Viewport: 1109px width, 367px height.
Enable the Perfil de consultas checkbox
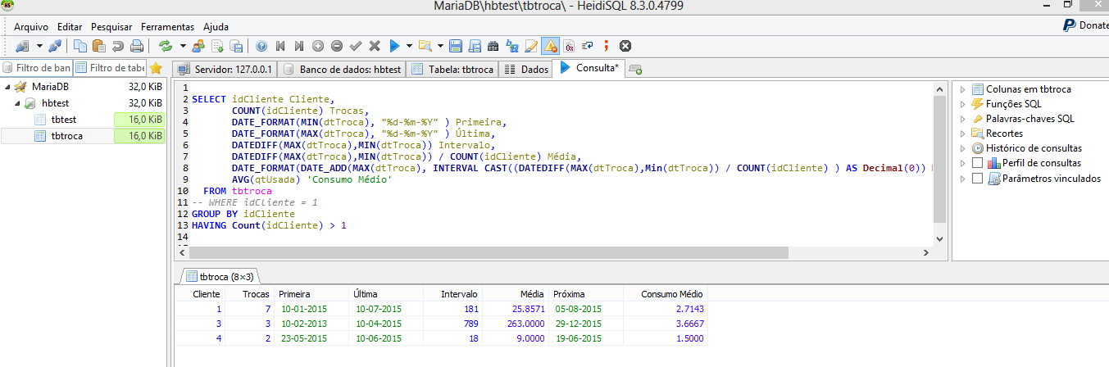click(976, 163)
